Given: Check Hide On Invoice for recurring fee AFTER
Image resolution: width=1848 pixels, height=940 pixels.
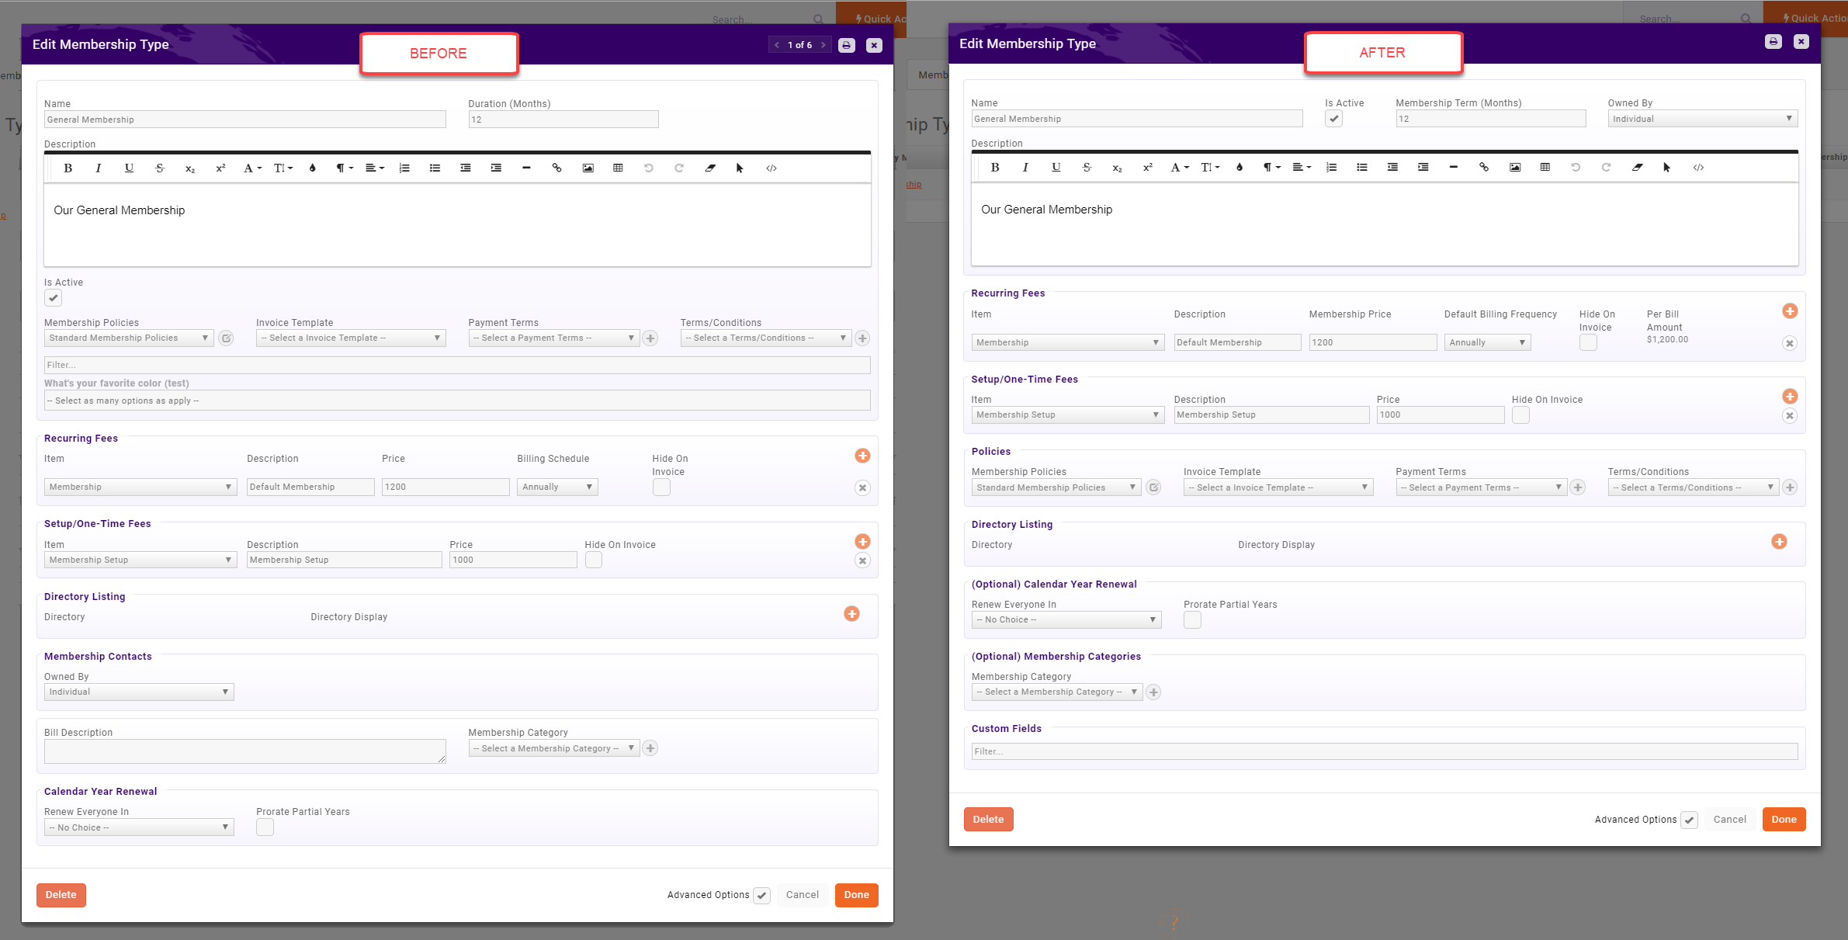Looking at the screenshot, I should [1588, 342].
